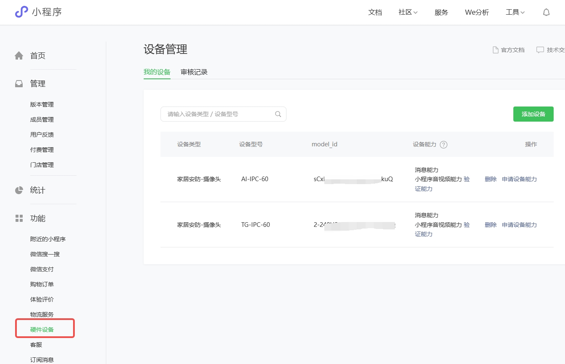
Task: Switch to the 审核记录 tab
Action: [x=194, y=72]
